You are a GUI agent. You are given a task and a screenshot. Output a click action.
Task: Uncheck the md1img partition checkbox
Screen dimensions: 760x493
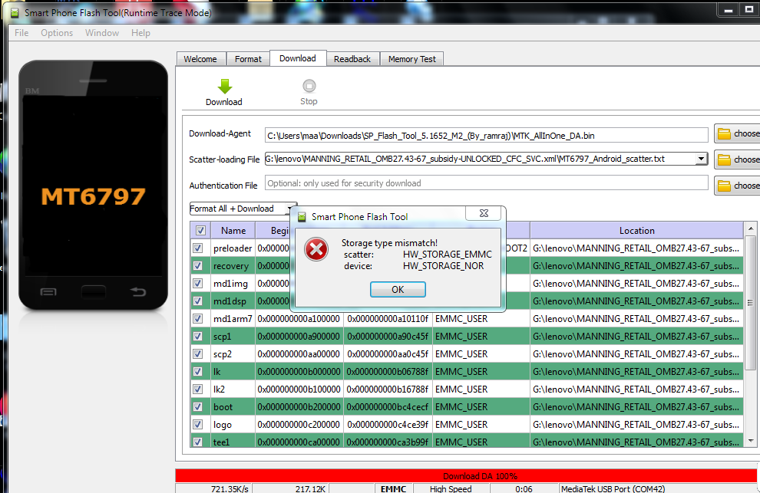(198, 284)
